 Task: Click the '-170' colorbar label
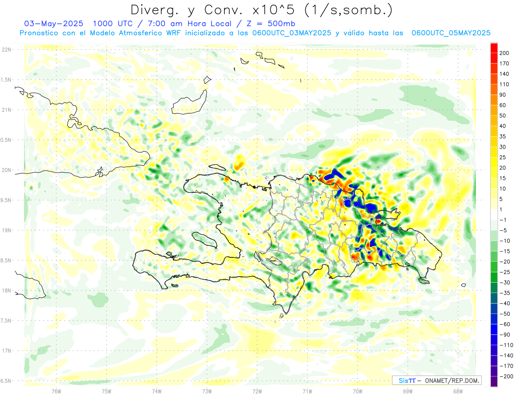pyautogui.click(x=507, y=366)
